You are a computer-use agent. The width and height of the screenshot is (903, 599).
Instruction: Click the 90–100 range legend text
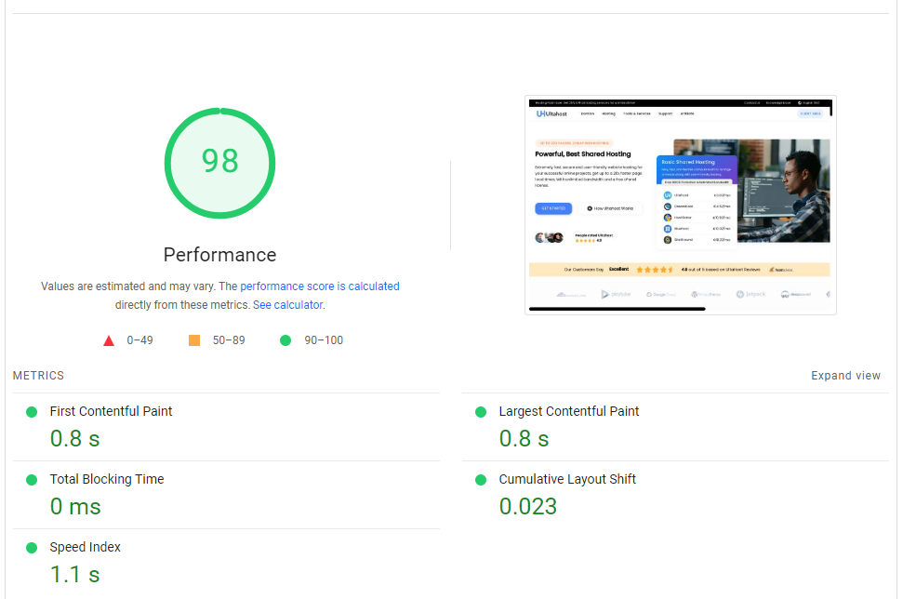coord(324,340)
